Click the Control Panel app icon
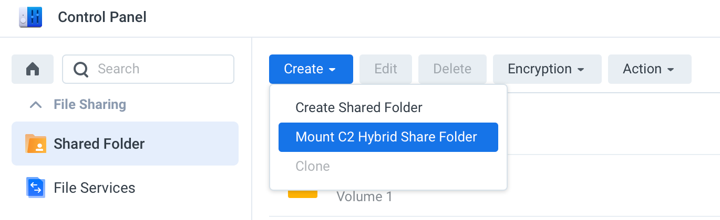720x220 pixels. coord(30,17)
